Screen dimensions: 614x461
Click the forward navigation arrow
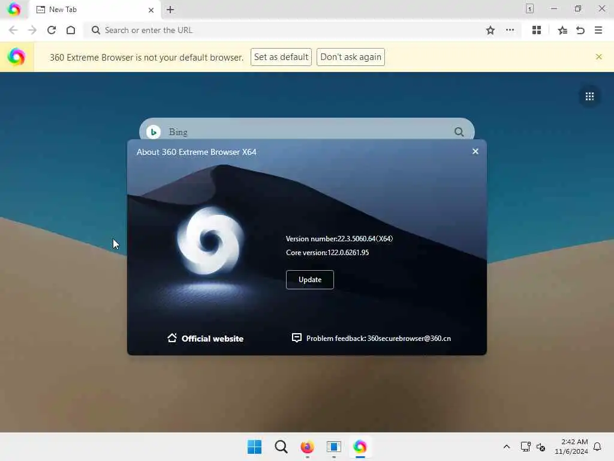pos(32,30)
